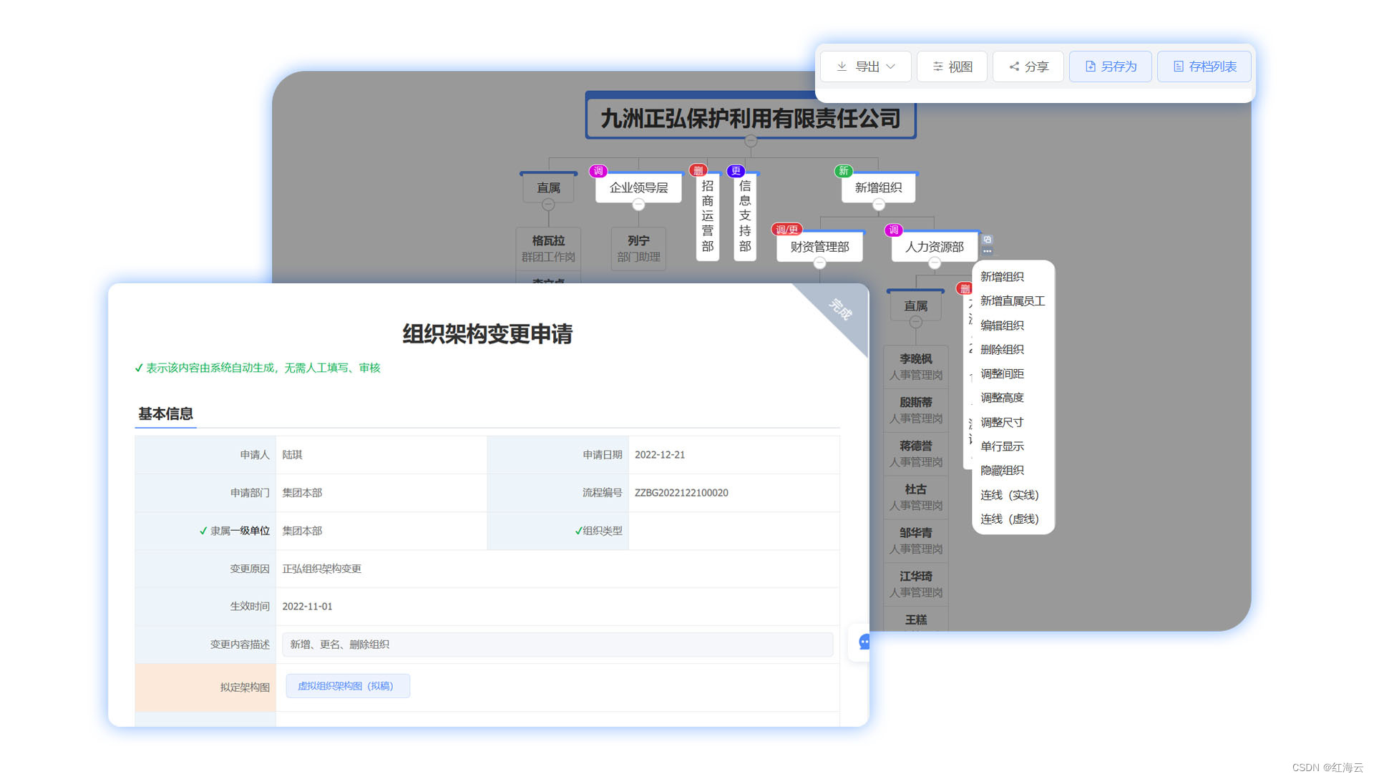
Task: Click effective date 2022-11-01
Action: click(x=307, y=607)
